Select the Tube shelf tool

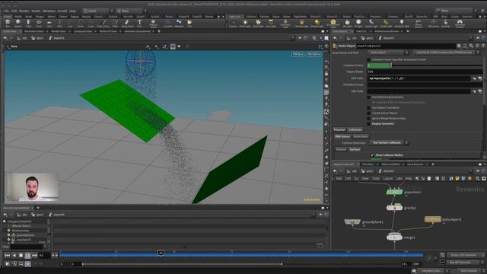click(x=28, y=23)
